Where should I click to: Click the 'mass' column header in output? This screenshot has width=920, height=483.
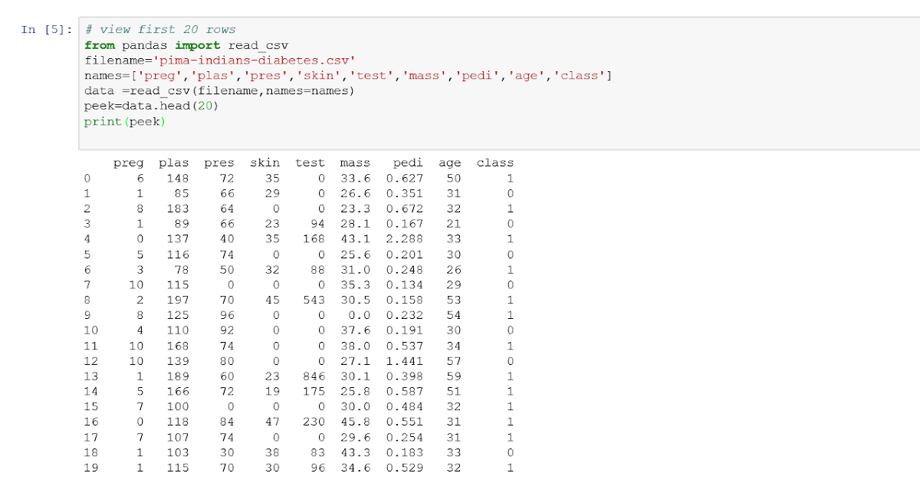(355, 163)
